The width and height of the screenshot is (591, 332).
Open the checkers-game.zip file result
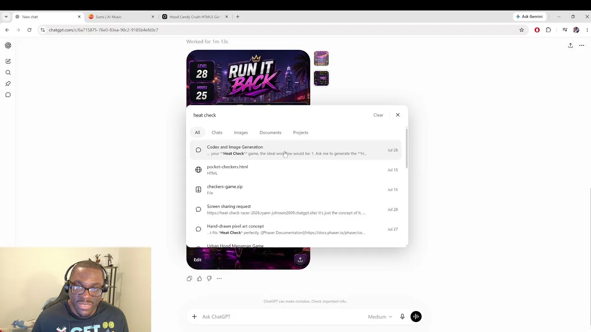coord(296,190)
